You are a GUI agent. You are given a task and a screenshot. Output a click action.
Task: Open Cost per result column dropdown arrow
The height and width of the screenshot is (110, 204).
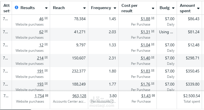coord(153,8)
